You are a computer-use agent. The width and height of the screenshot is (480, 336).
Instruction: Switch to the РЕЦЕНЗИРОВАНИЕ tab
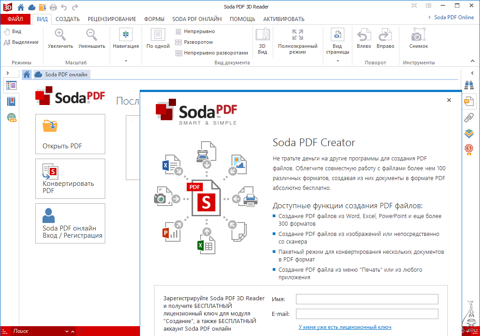pyautogui.click(x=112, y=19)
